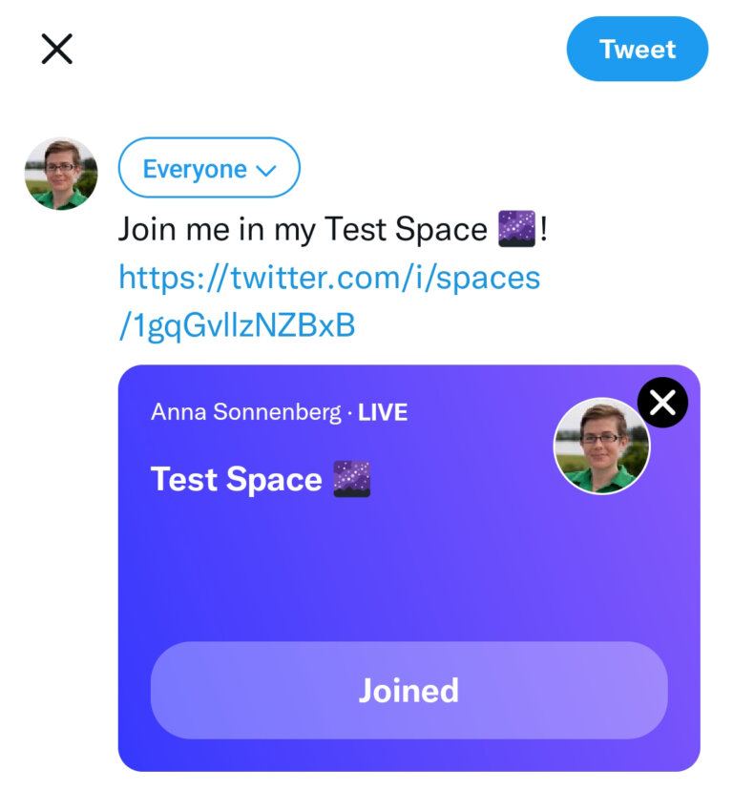
Task: Click the chevron inside the Everyone pill
Action: (263, 169)
